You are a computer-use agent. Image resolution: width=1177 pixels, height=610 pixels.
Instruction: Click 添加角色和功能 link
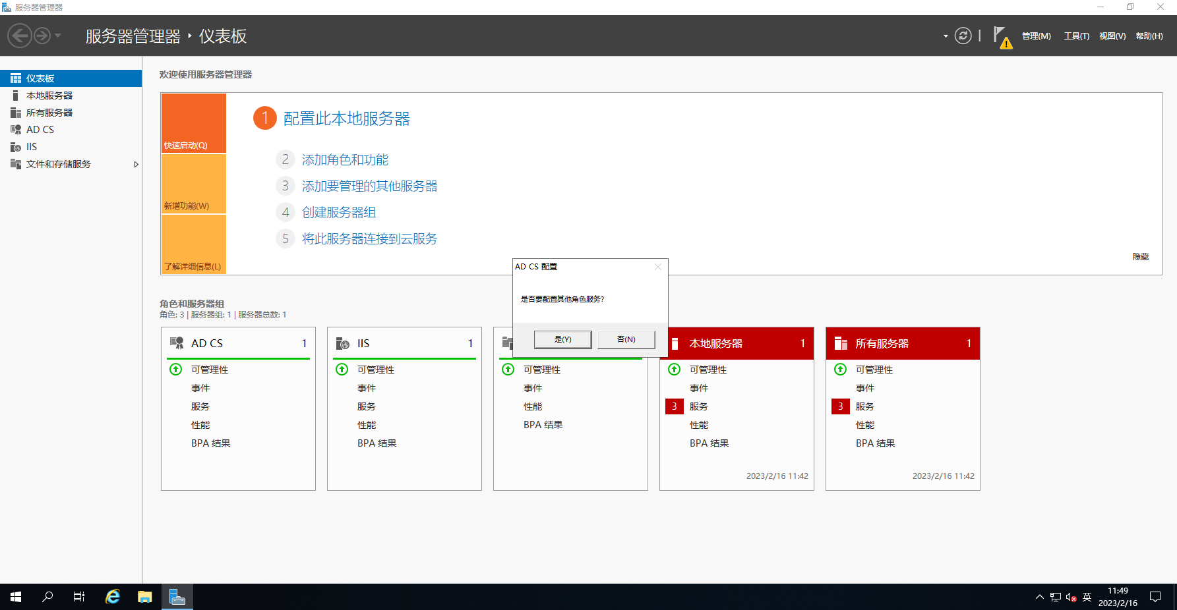(x=345, y=160)
